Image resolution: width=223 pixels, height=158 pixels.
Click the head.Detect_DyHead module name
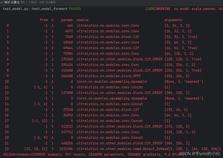122,149
